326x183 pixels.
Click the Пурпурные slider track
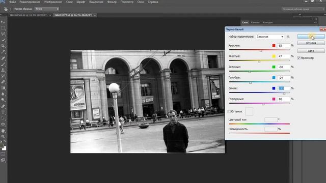click(x=259, y=103)
